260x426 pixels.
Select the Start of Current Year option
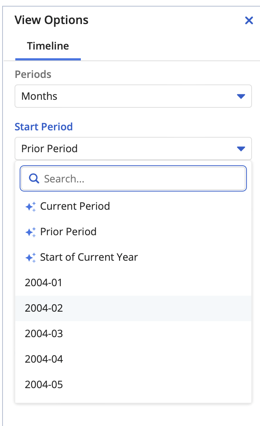pyautogui.click(x=89, y=257)
